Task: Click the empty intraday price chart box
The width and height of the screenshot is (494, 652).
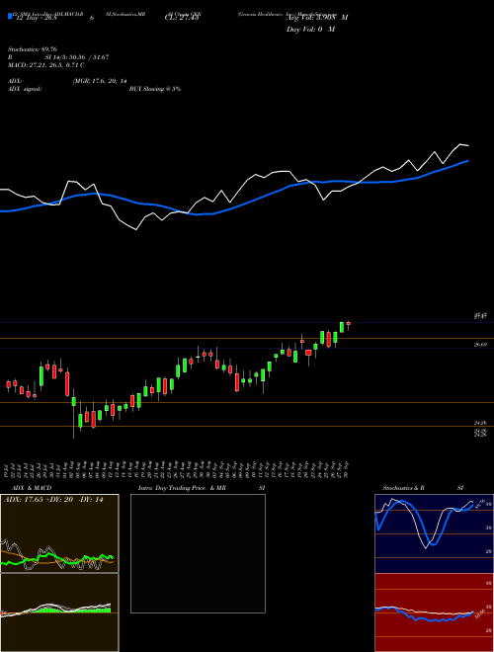Action: [x=198, y=553]
